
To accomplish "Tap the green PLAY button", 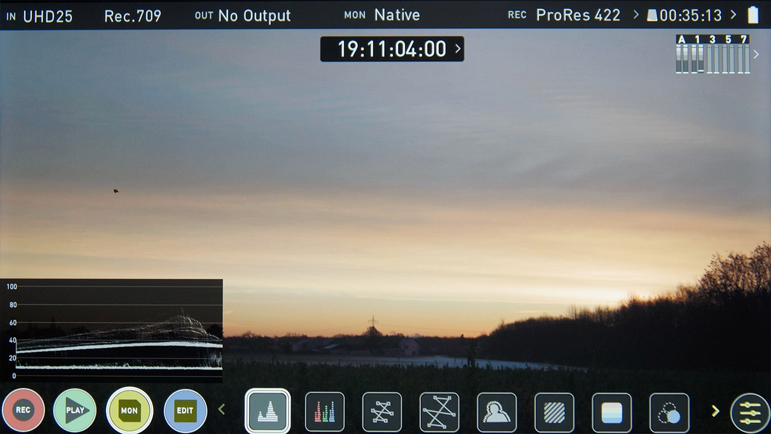I will [75, 410].
